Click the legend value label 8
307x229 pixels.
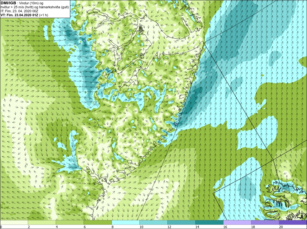(x=113, y=227)
